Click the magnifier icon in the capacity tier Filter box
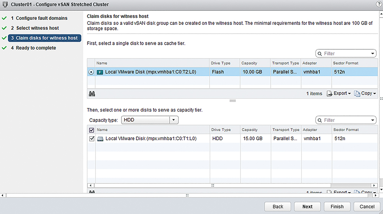The height and width of the screenshot is (214, 383). pos(320,120)
